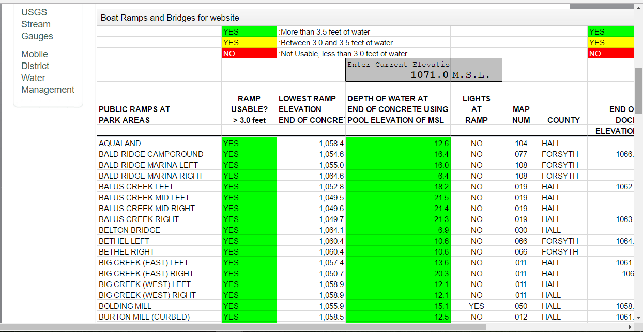The width and height of the screenshot is (643, 332).
Task: Select the BOLDING MILL row name
Action: tap(125, 306)
